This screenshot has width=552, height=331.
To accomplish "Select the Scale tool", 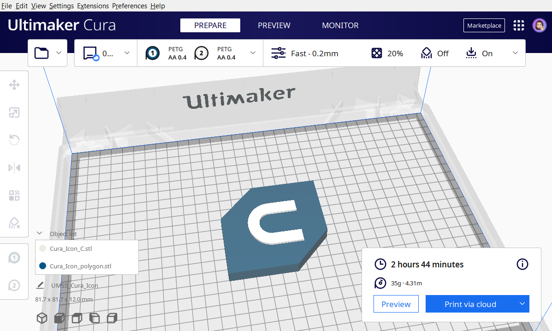I will [x=14, y=112].
